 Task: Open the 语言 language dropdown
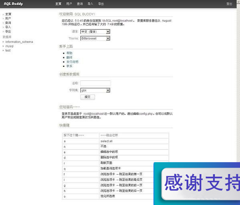pyautogui.click(x=95, y=32)
